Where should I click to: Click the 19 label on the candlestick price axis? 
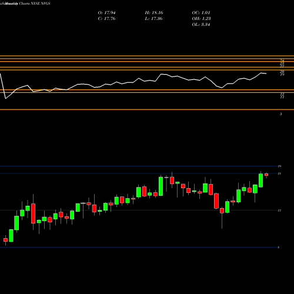click(279, 166)
